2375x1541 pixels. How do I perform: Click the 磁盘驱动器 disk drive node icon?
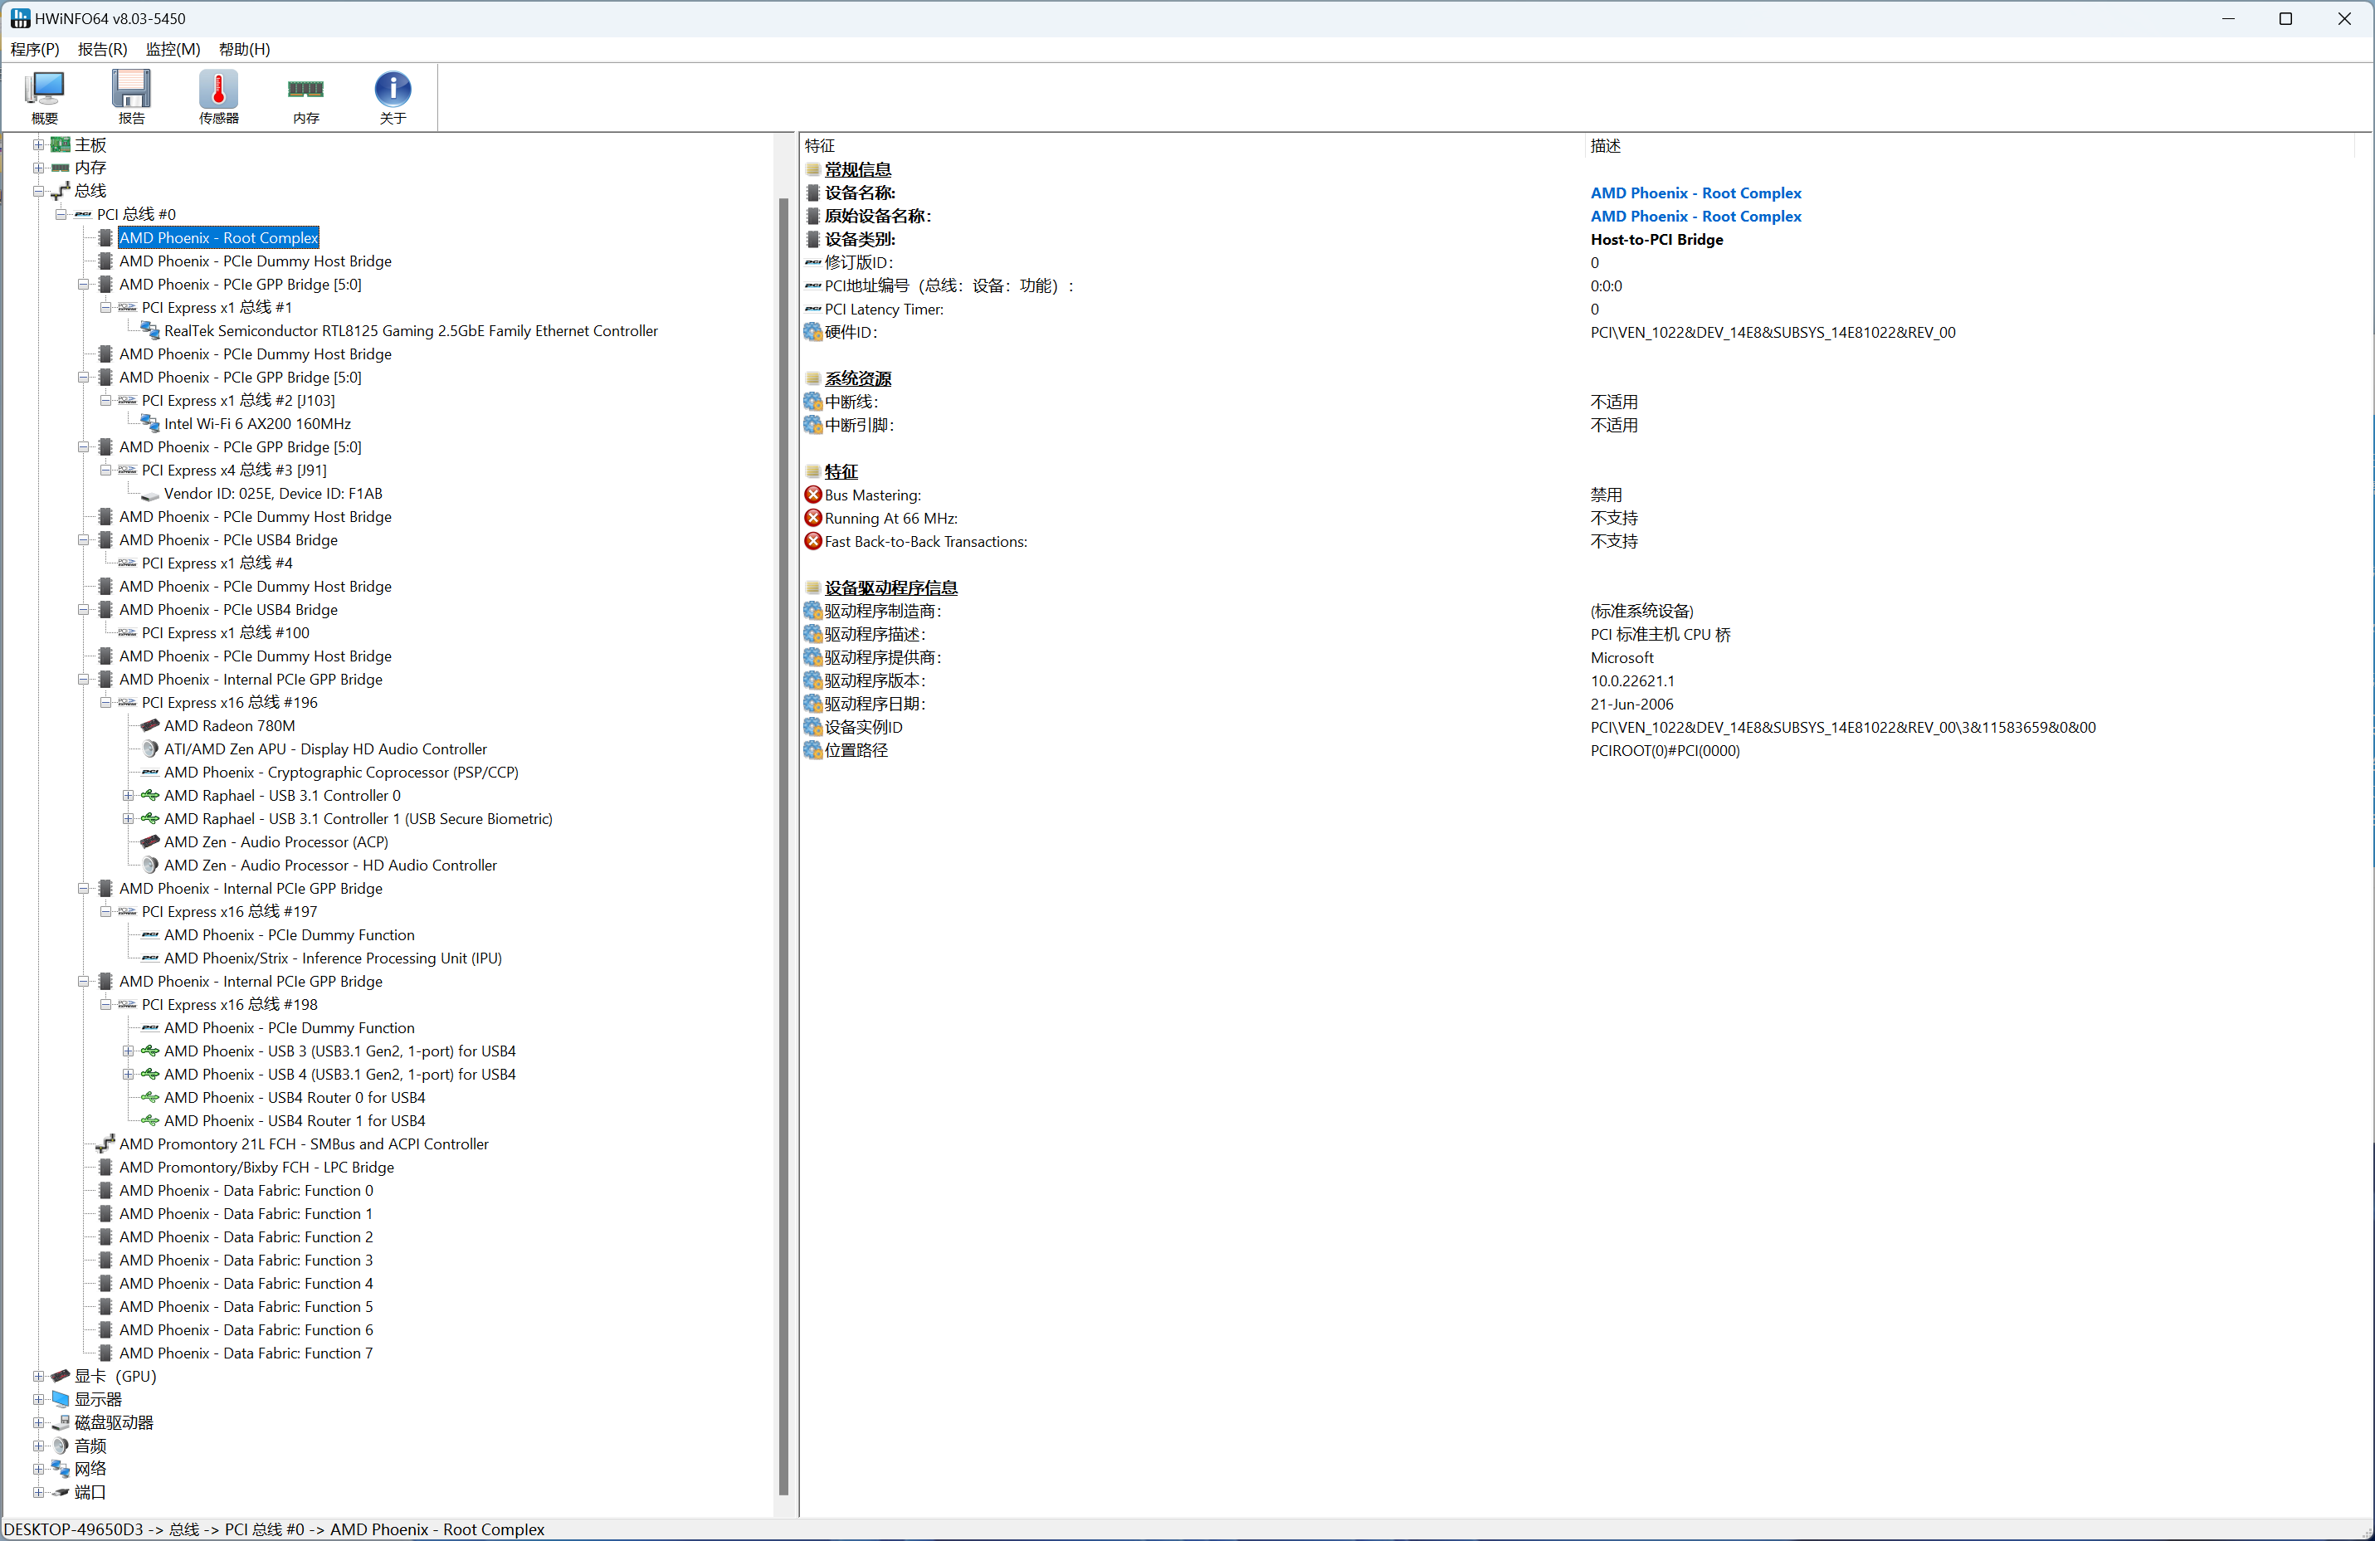point(61,1422)
